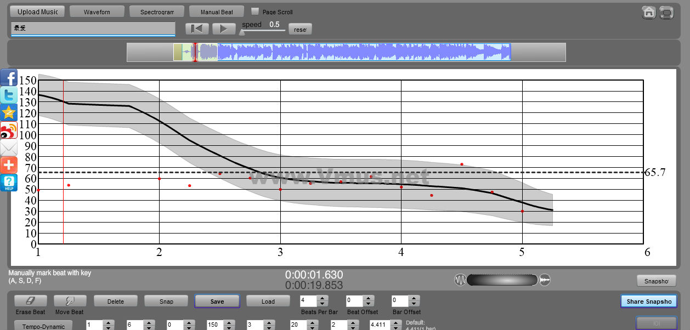
Task: Decrease the Beat Offset stepper value
Action: [369, 304]
